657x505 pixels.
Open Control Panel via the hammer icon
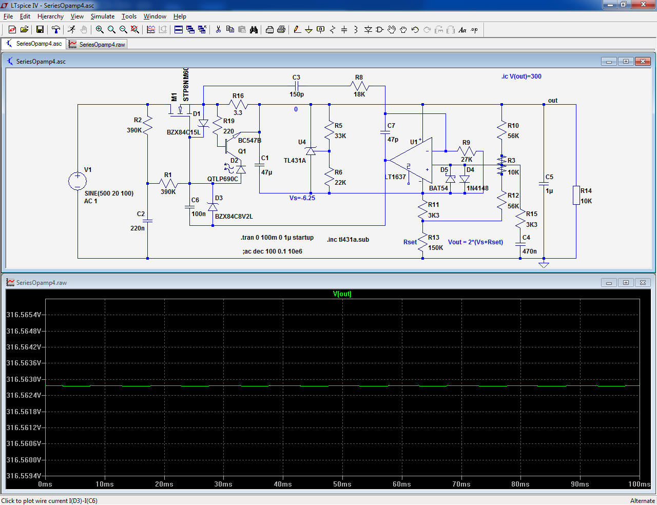(56, 30)
